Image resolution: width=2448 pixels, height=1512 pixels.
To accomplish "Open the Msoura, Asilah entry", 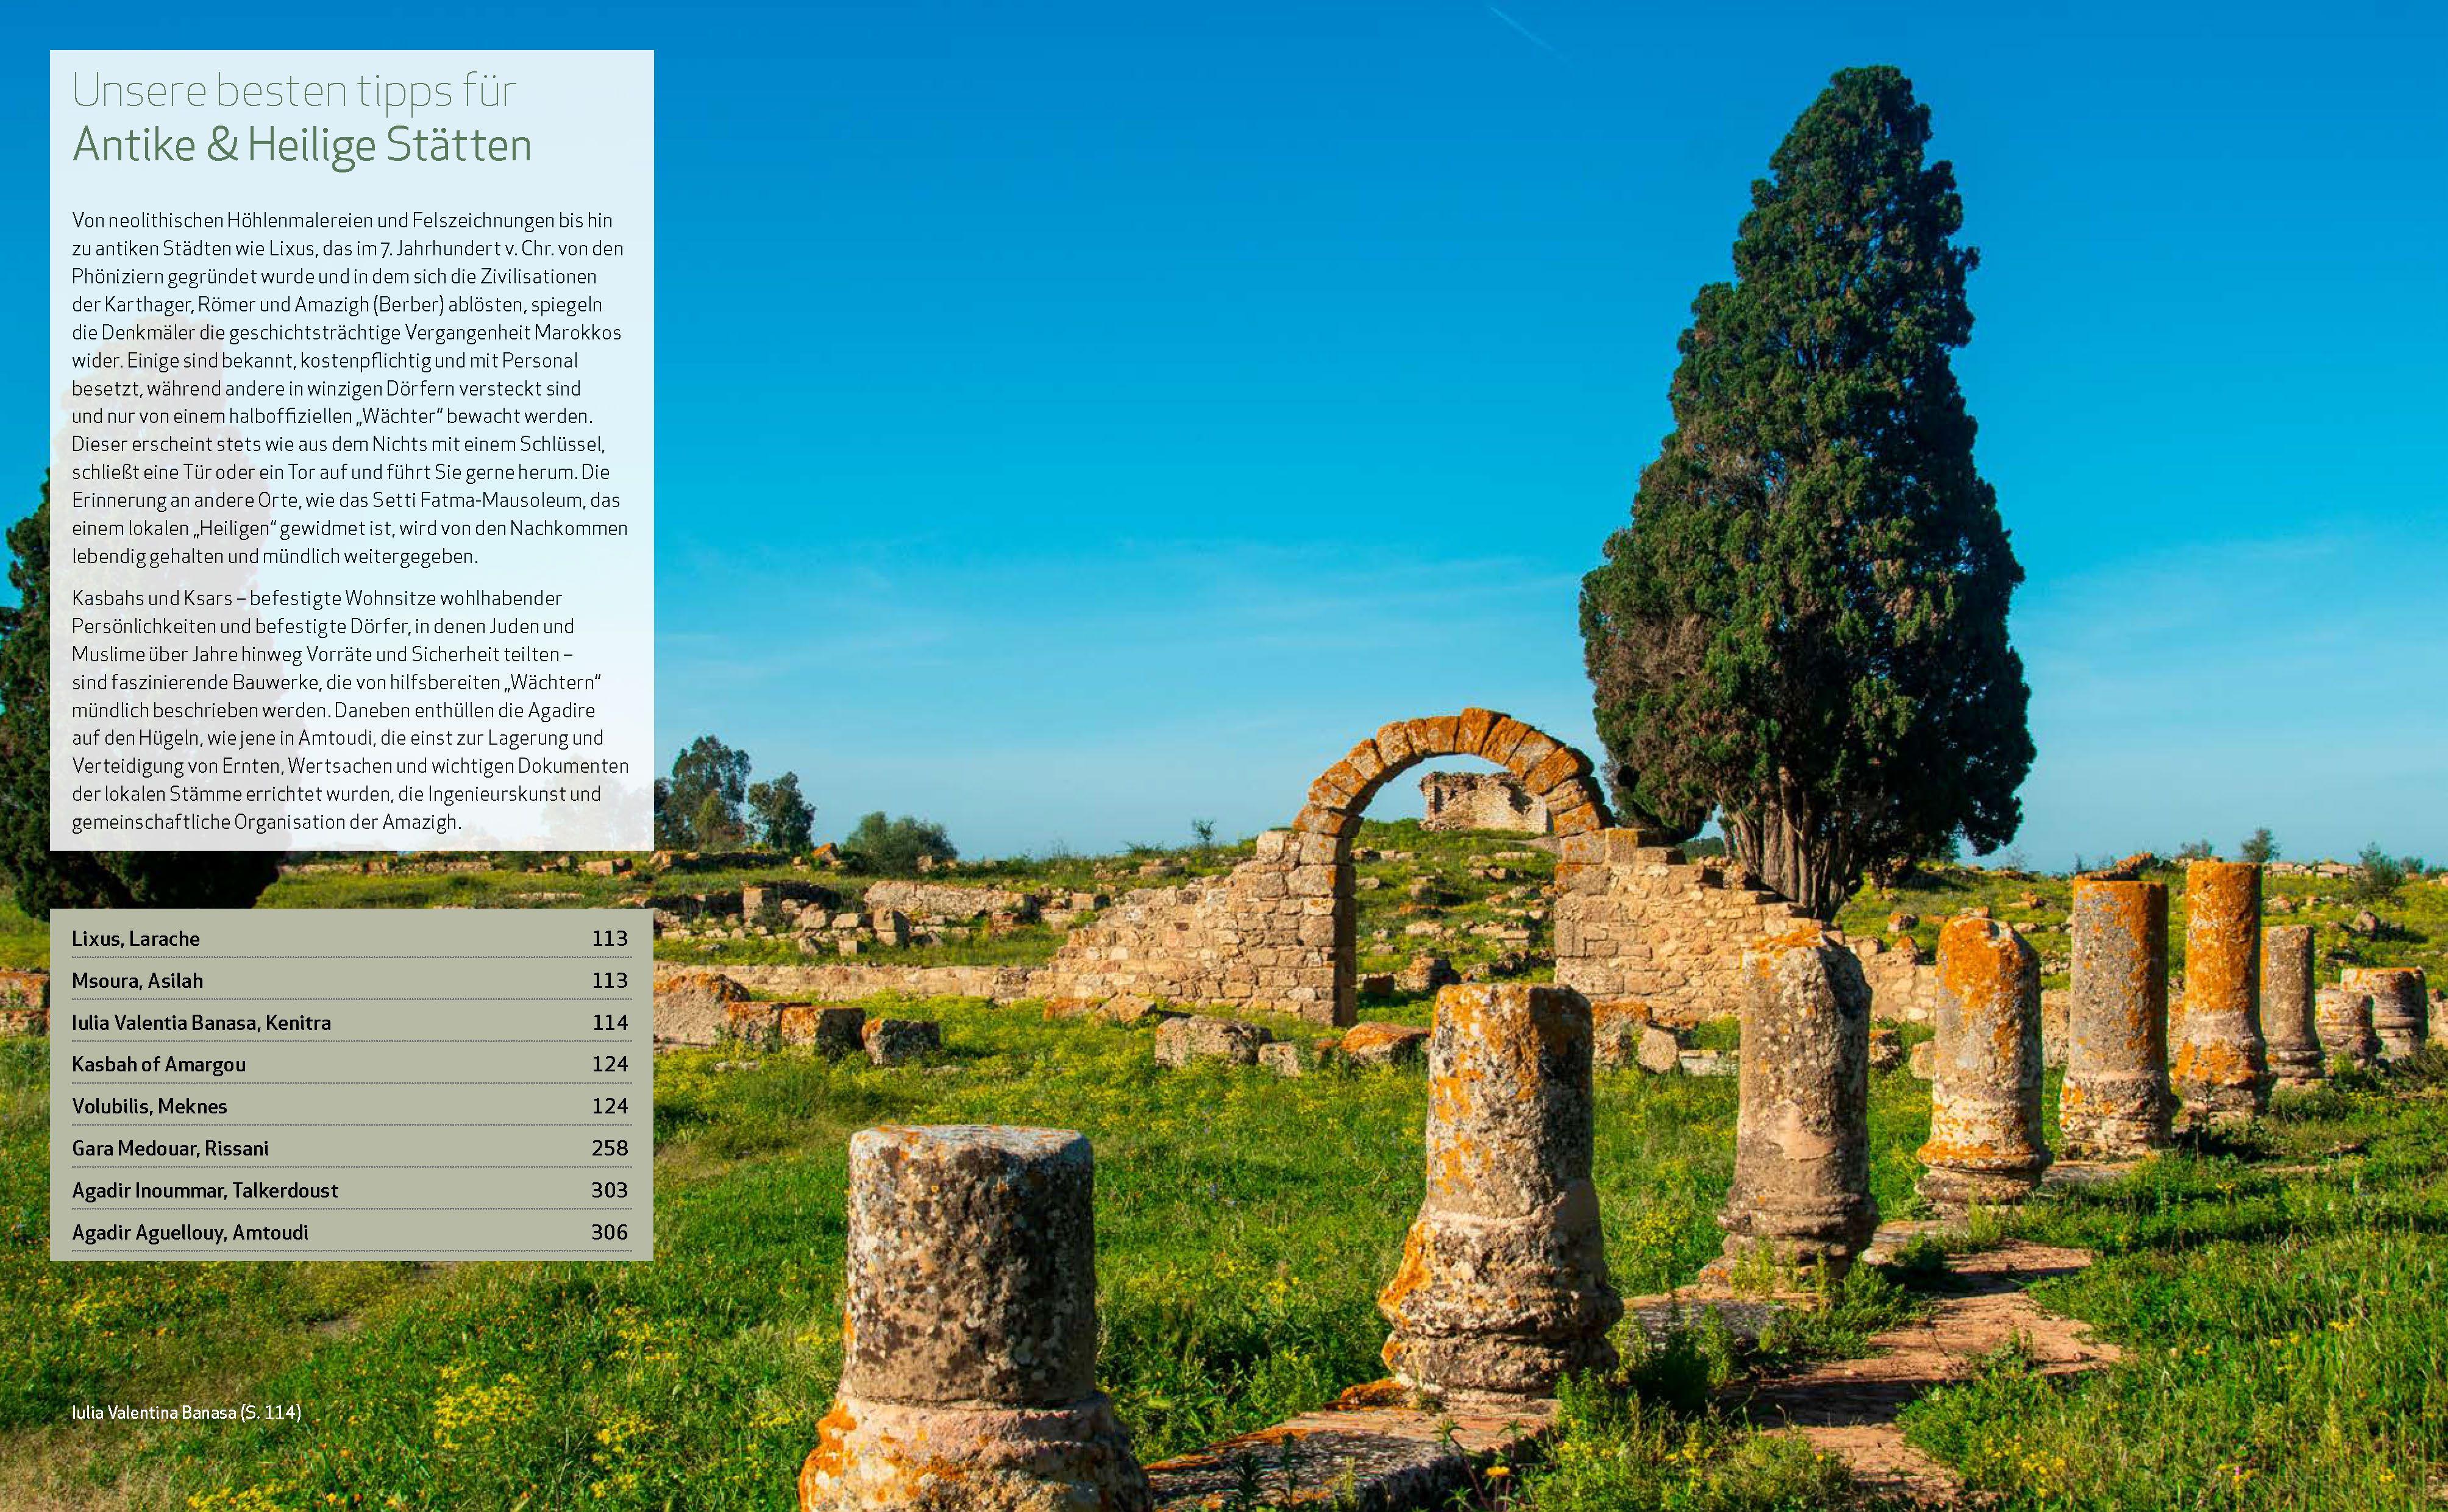I will point(137,981).
